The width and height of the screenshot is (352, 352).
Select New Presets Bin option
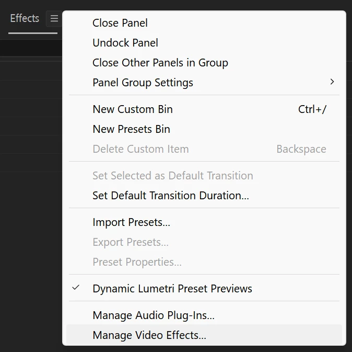click(131, 129)
